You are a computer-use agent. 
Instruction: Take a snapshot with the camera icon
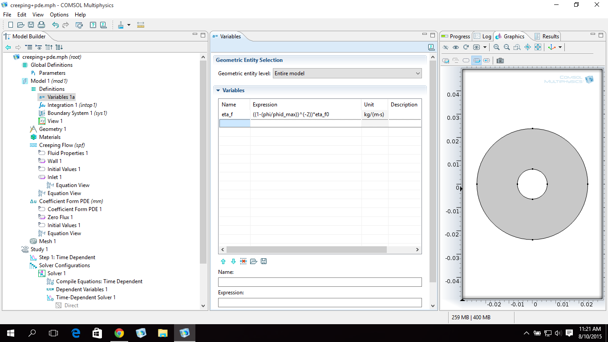tap(500, 61)
